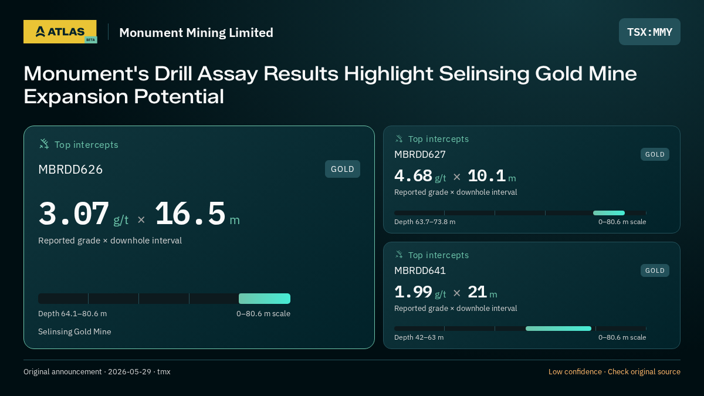Select the MBRDD626 hole ID text
This screenshot has height=396, width=704.
click(70, 170)
